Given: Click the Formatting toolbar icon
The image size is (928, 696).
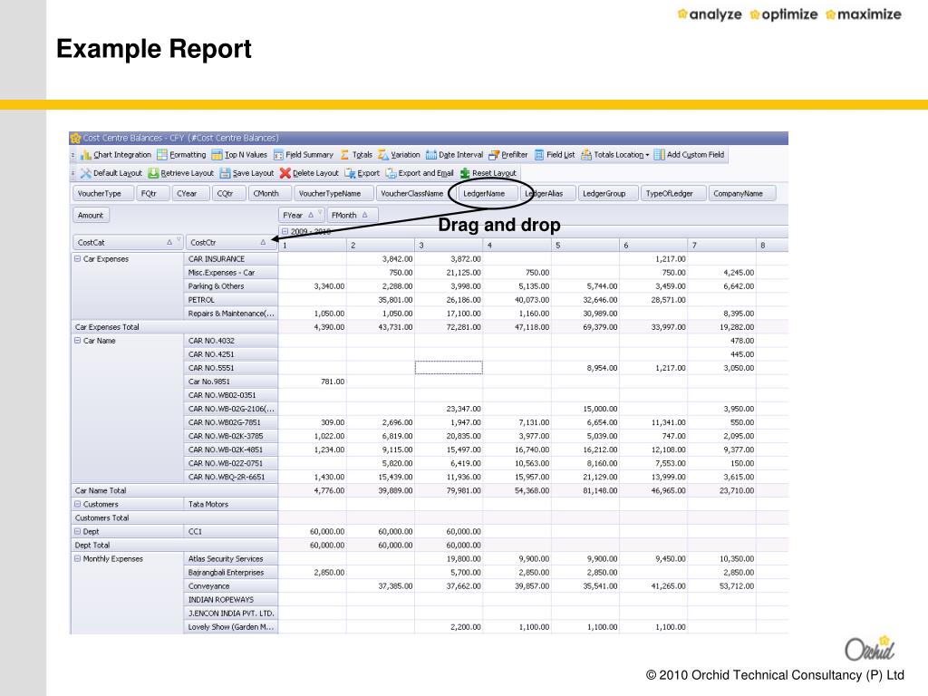Looking at the screenshot, I should pos(162,155).
